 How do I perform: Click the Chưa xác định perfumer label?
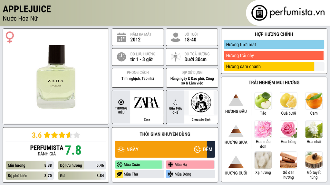point(201,119)
